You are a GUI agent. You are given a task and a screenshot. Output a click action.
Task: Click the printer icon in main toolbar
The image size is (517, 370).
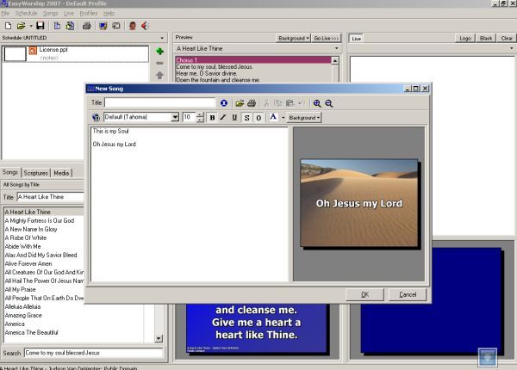87,26
